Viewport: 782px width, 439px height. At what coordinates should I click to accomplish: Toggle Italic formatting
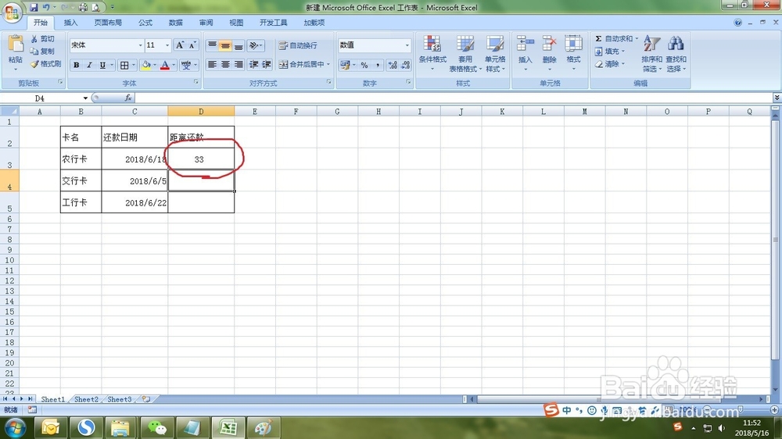click(x=89, y=65)
